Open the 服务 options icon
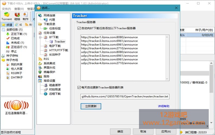This screenshot has width=215, height=135. pos(40,76)
